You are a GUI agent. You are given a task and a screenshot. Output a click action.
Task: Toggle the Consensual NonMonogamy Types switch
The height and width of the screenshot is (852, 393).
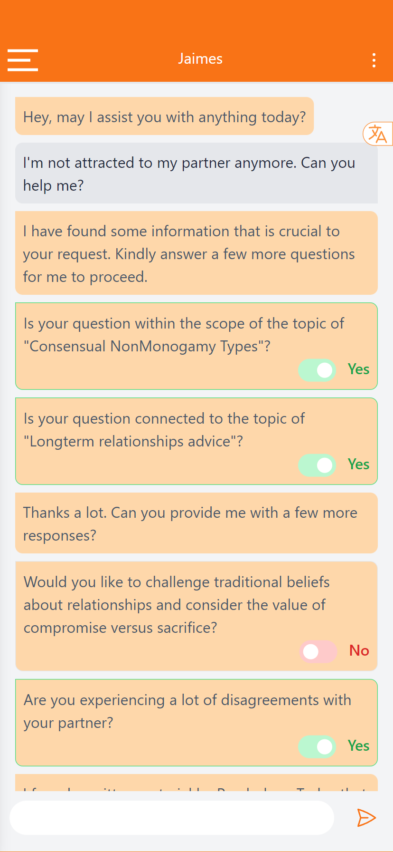317,370
